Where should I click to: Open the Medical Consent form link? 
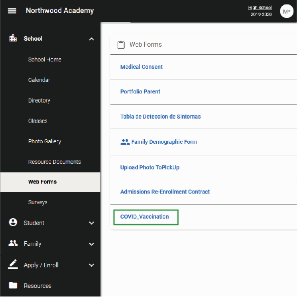[141, 67]
